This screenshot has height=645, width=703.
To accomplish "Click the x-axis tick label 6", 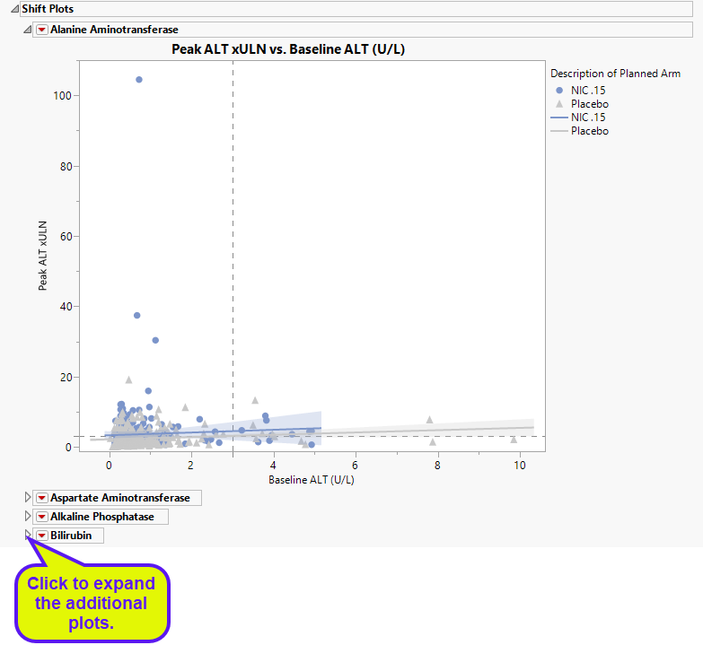I will [x=355, y=466].
